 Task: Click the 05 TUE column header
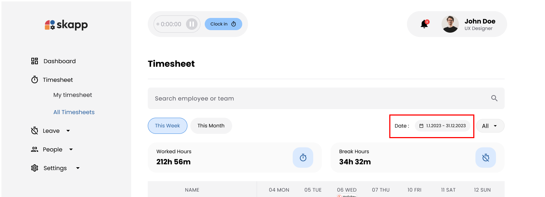click(x=313, y=190)
